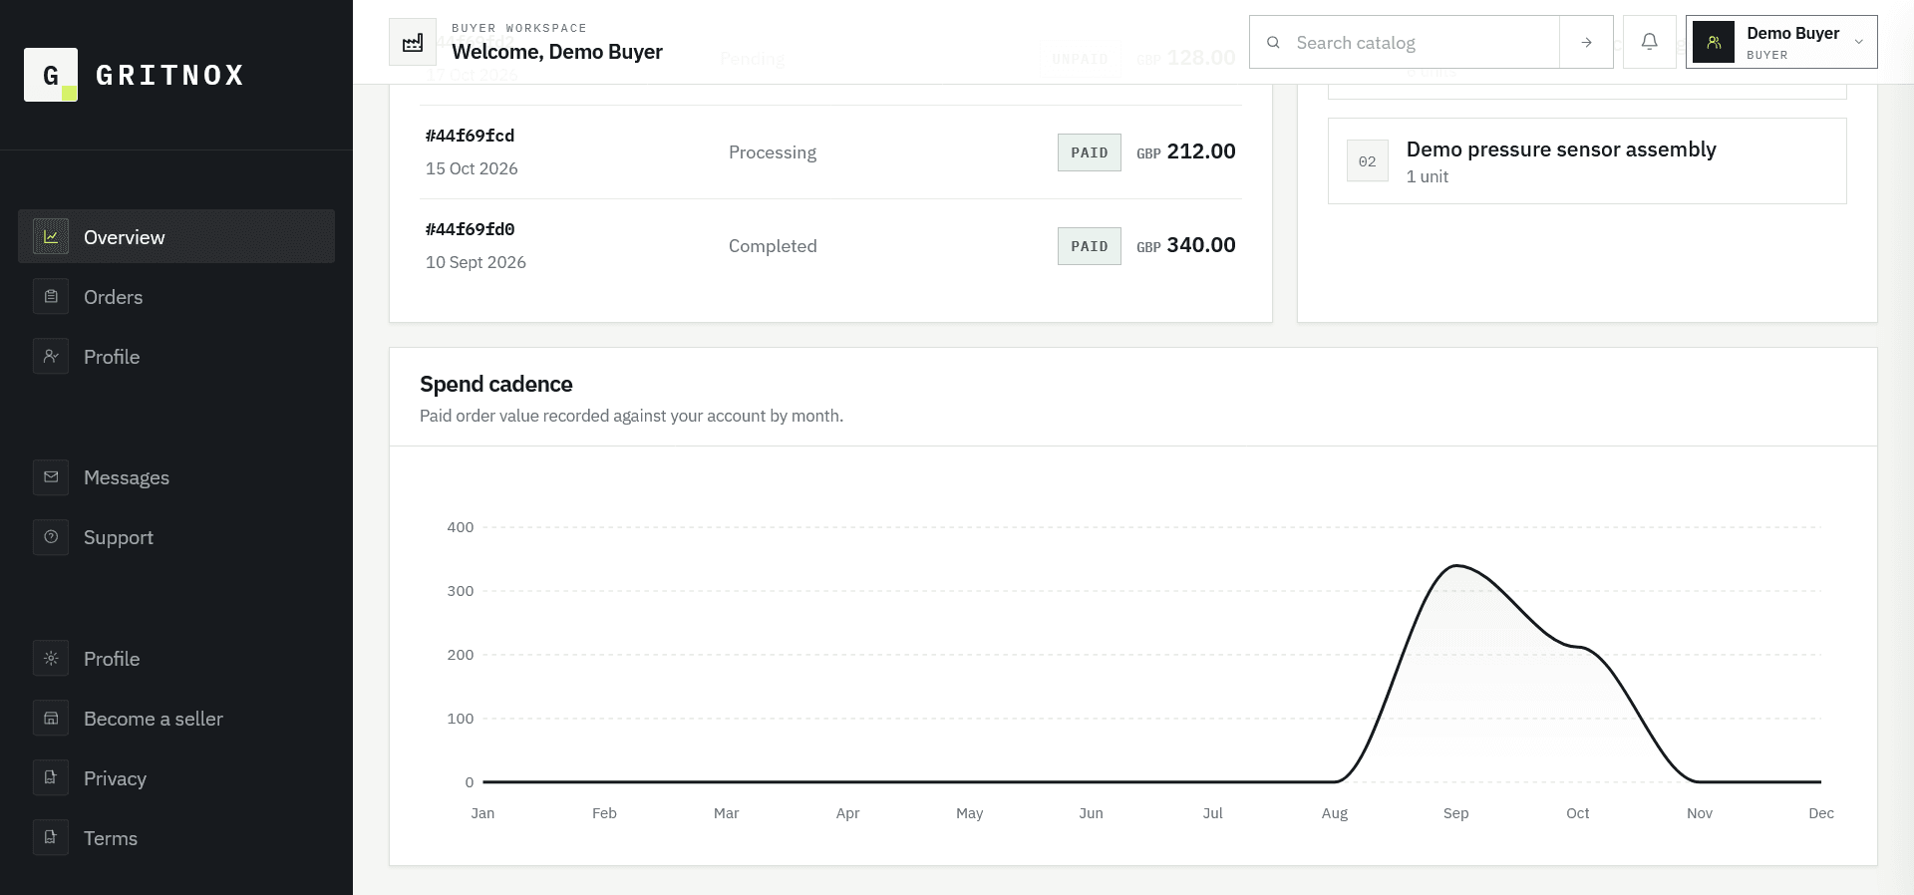The height and width of the screenshot is (895, 1914).
Task: Click the Gritnox G logo icon
Action: point(51,75)
